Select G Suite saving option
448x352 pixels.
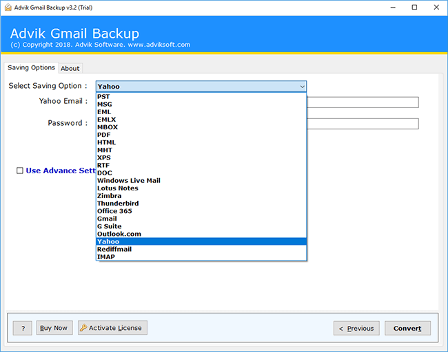(201, 226)
